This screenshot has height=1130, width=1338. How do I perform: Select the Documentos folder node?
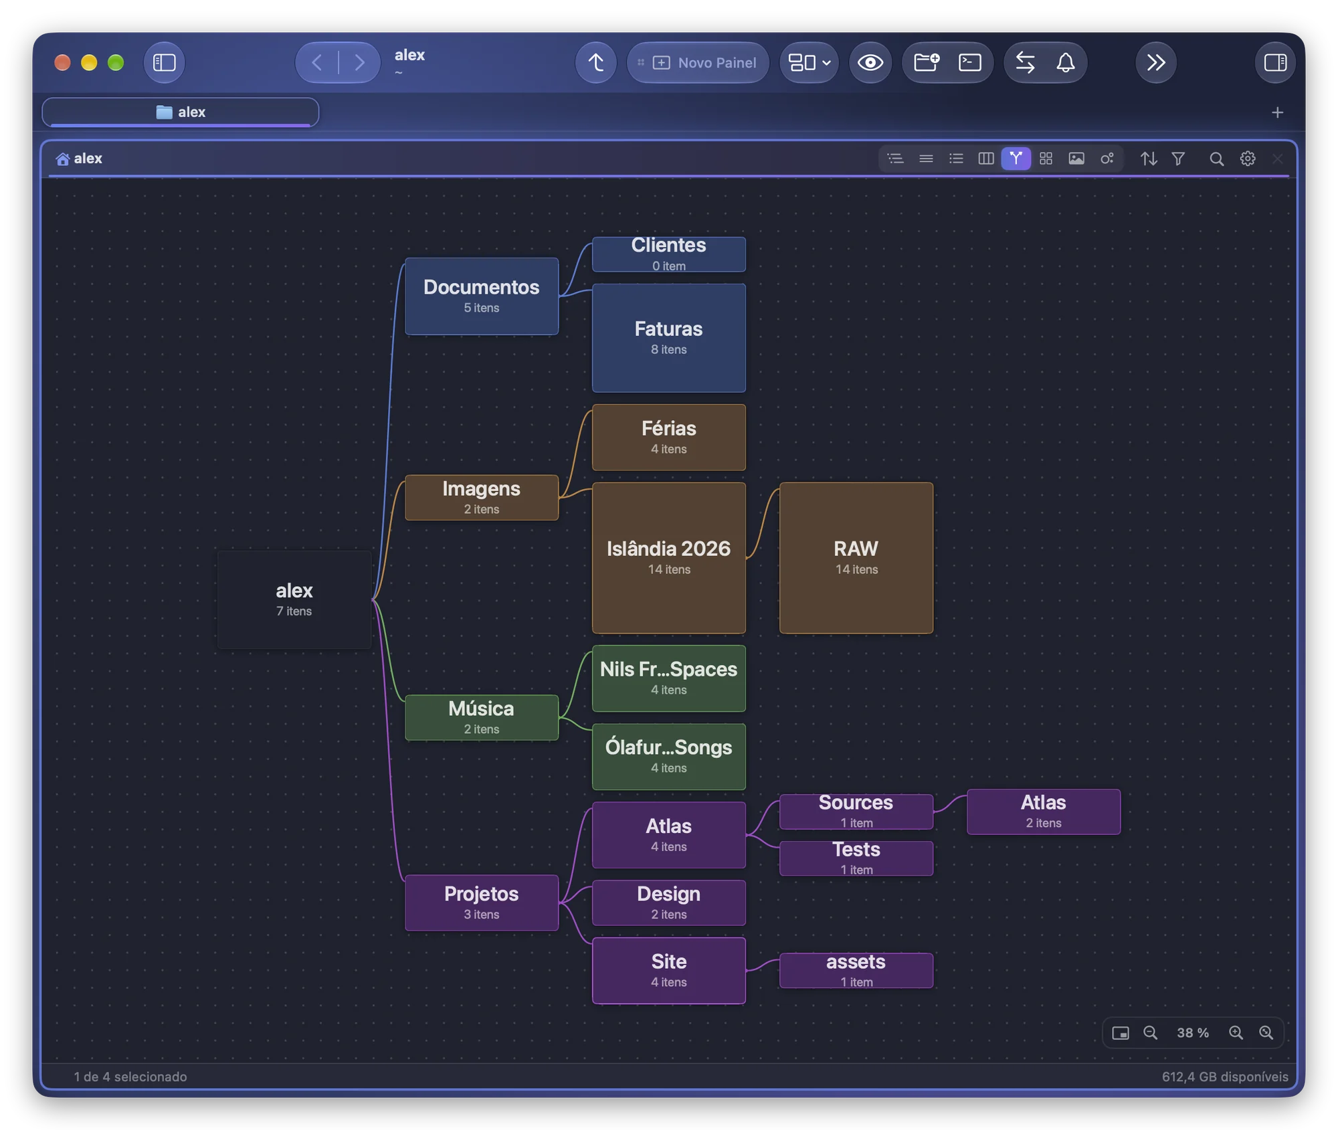[482, 296]
